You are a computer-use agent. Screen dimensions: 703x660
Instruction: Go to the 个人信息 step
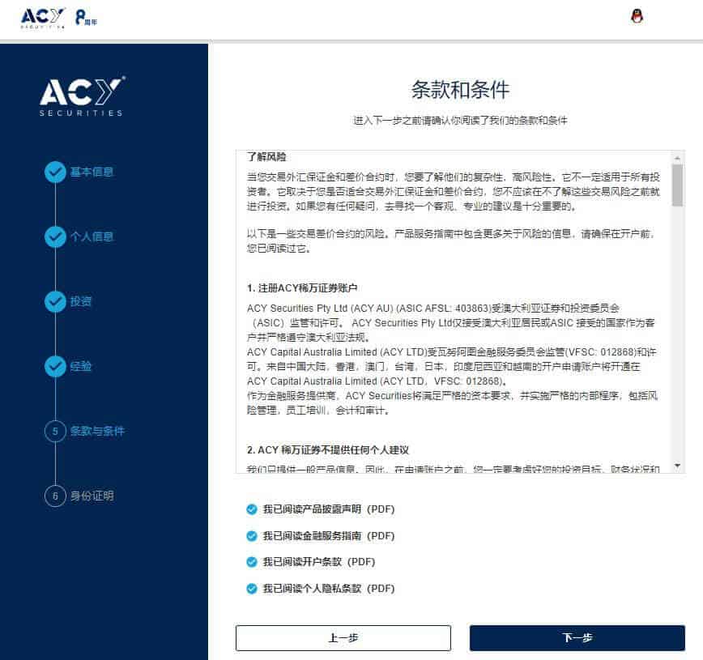[x=92, y=236]
